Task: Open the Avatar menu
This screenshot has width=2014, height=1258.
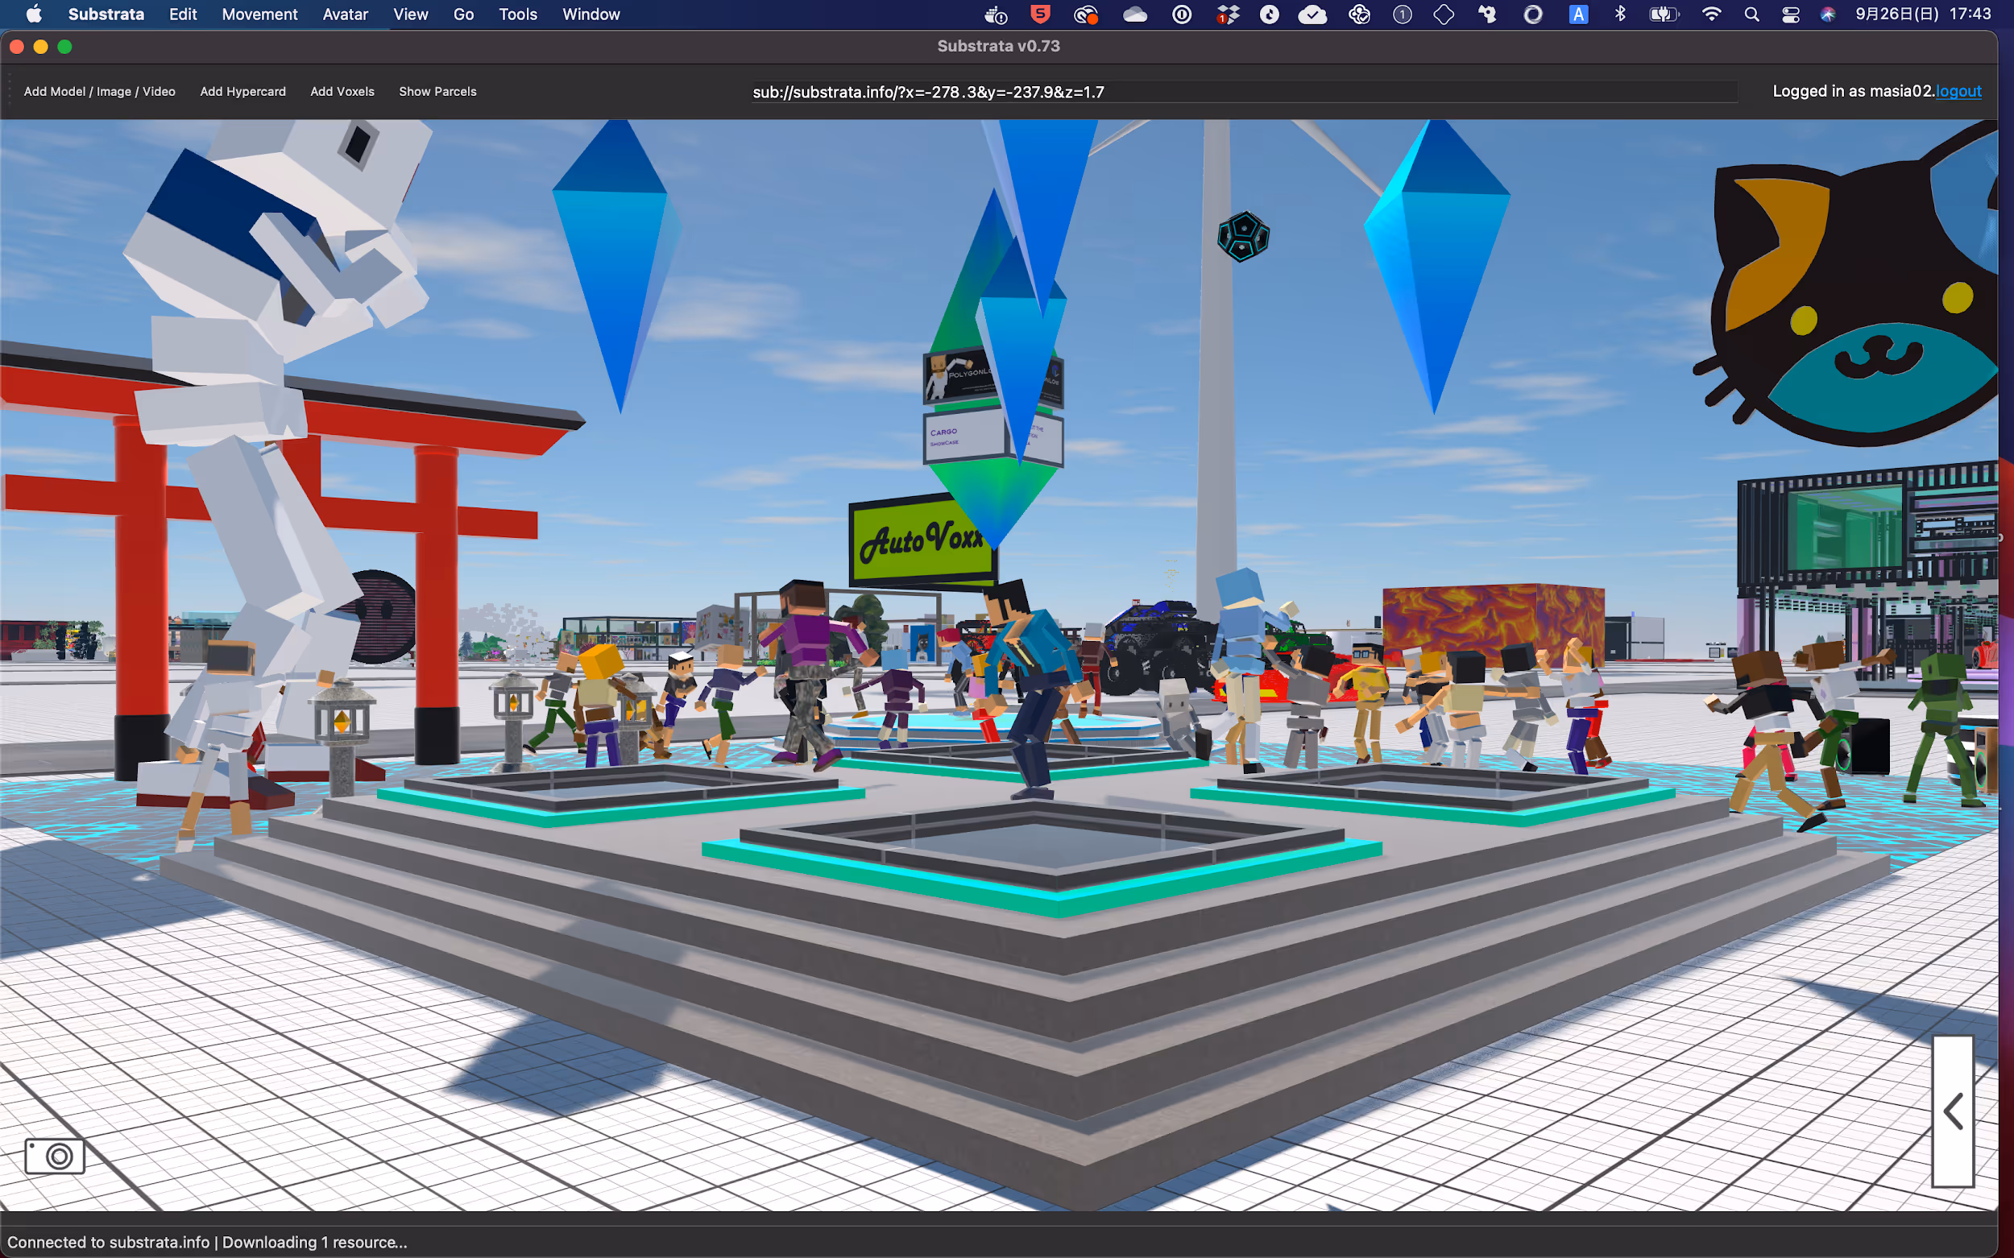Action: pos(345,14)
